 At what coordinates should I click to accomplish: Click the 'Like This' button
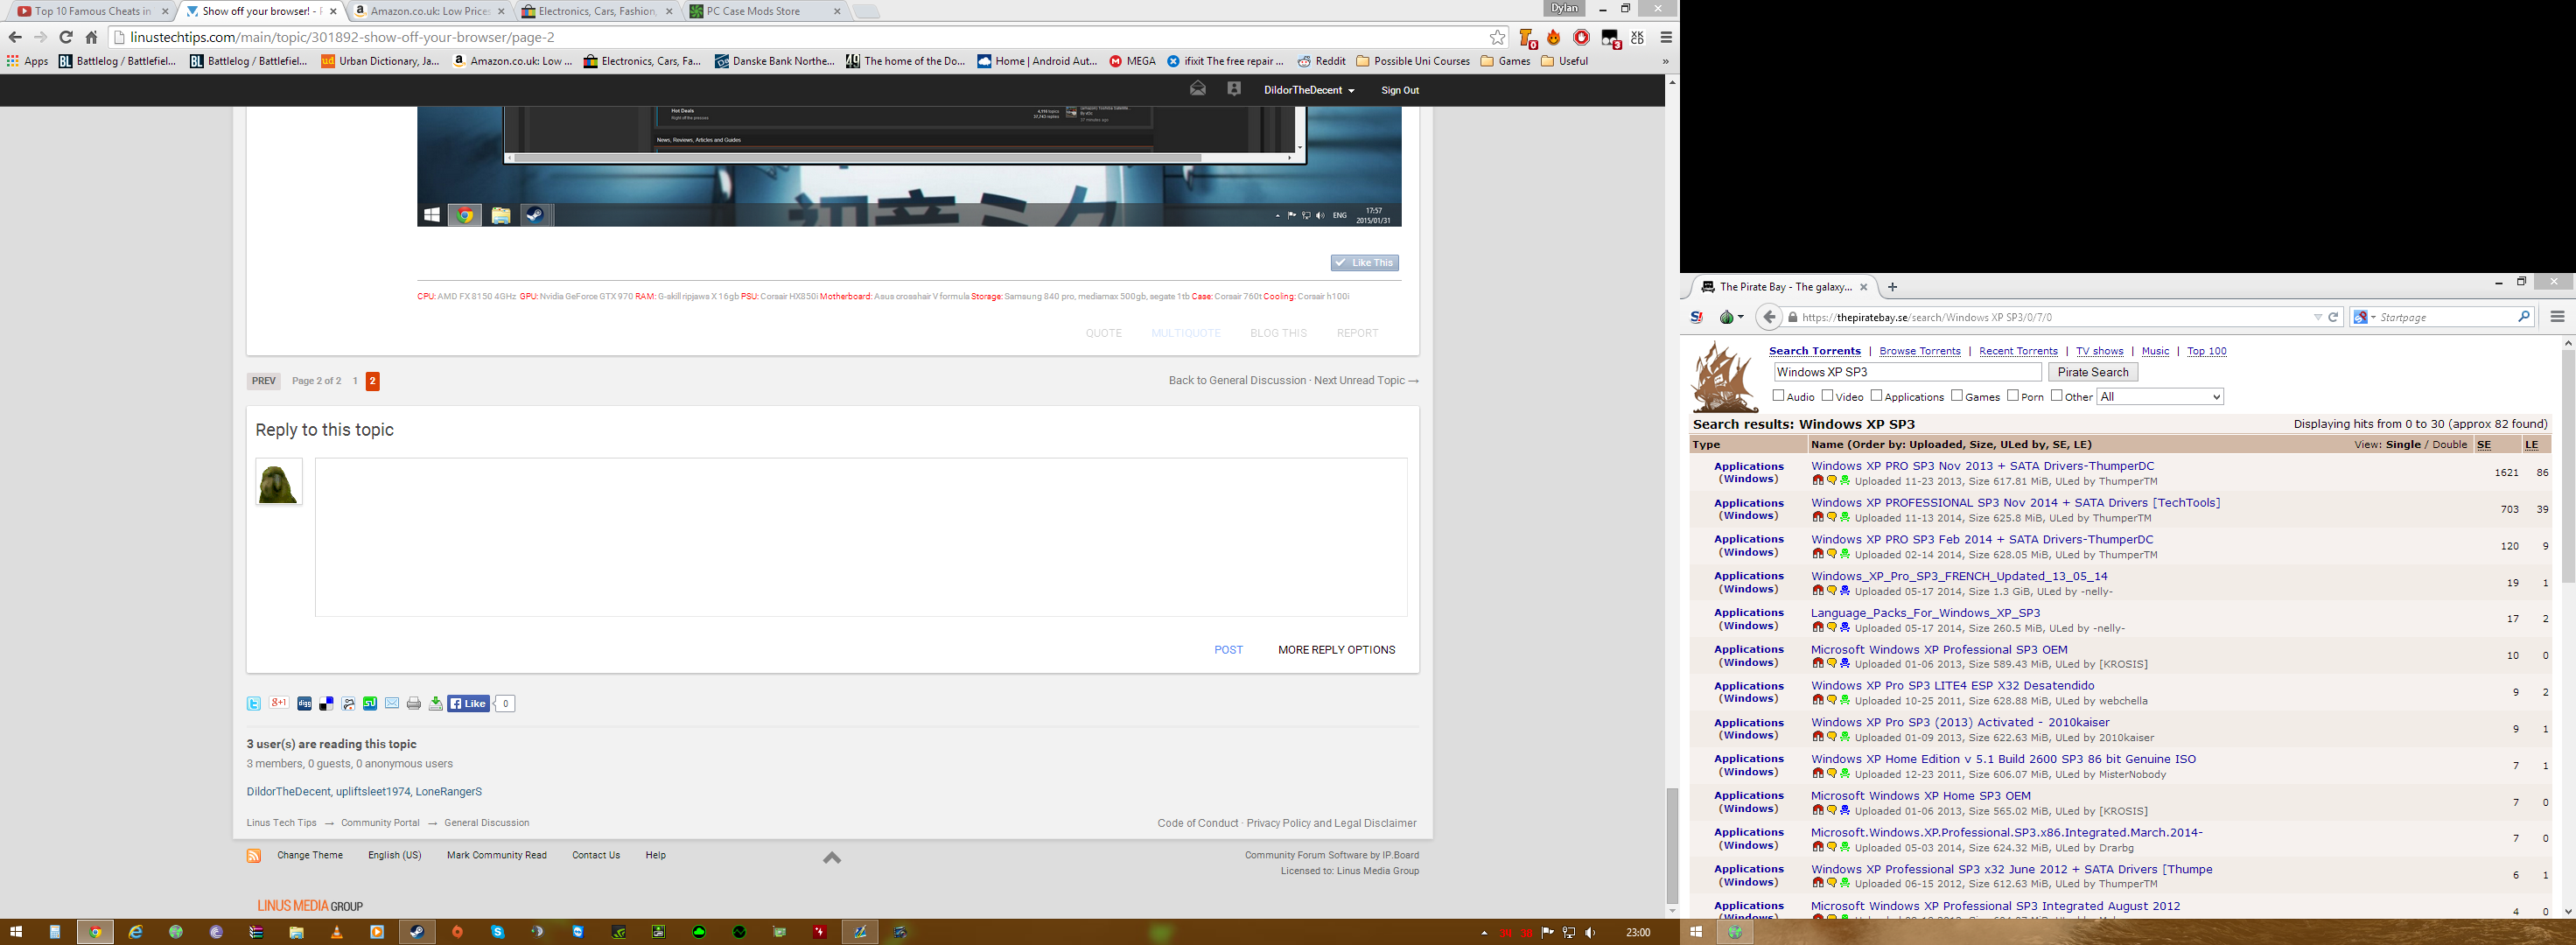coord(1365,263)
